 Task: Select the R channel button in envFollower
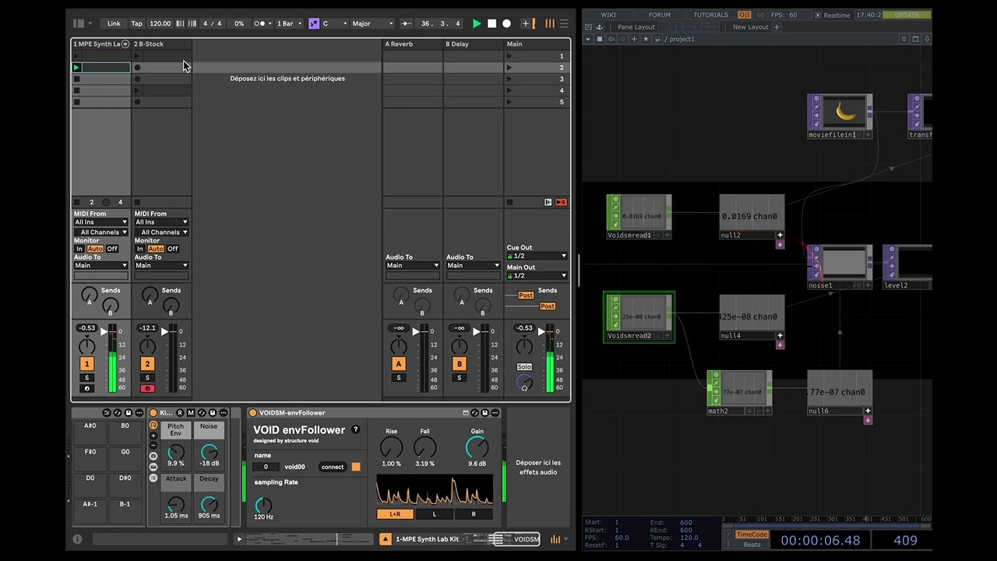point(473,514)
